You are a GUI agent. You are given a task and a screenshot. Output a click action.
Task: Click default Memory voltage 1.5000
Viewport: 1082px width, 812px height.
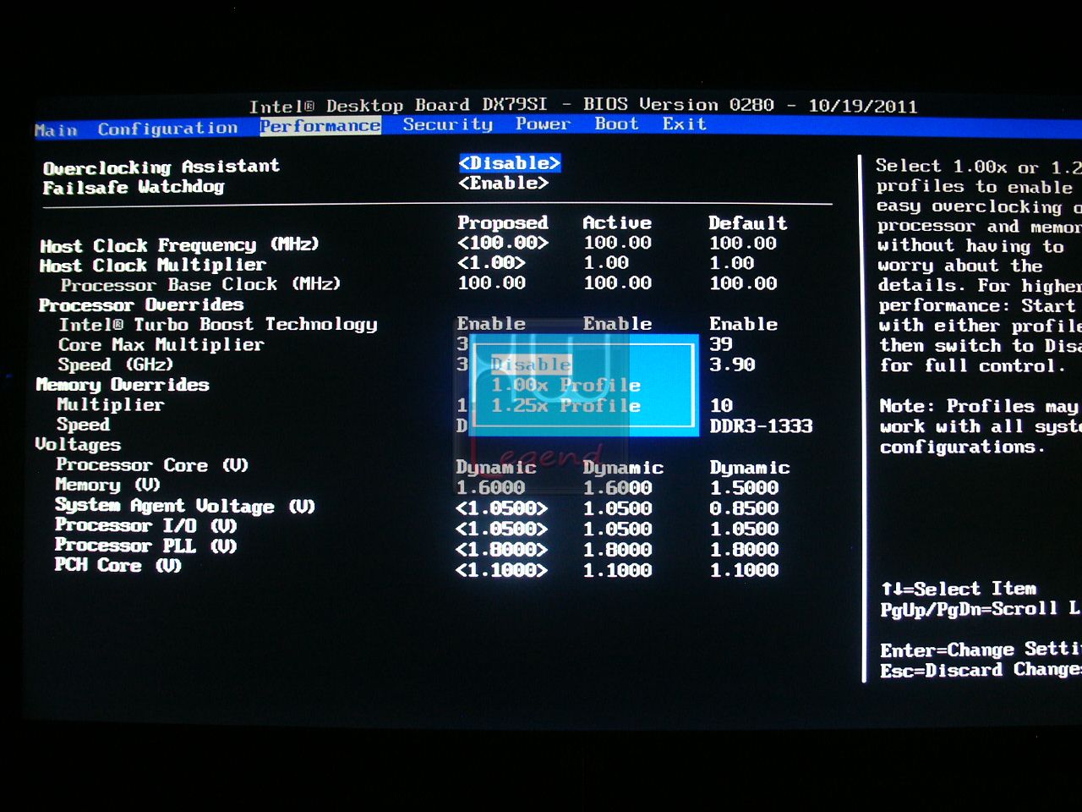744,488
